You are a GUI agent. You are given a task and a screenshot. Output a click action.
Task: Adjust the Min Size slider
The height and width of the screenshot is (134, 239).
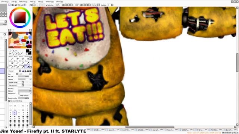[x=25, y=77]
